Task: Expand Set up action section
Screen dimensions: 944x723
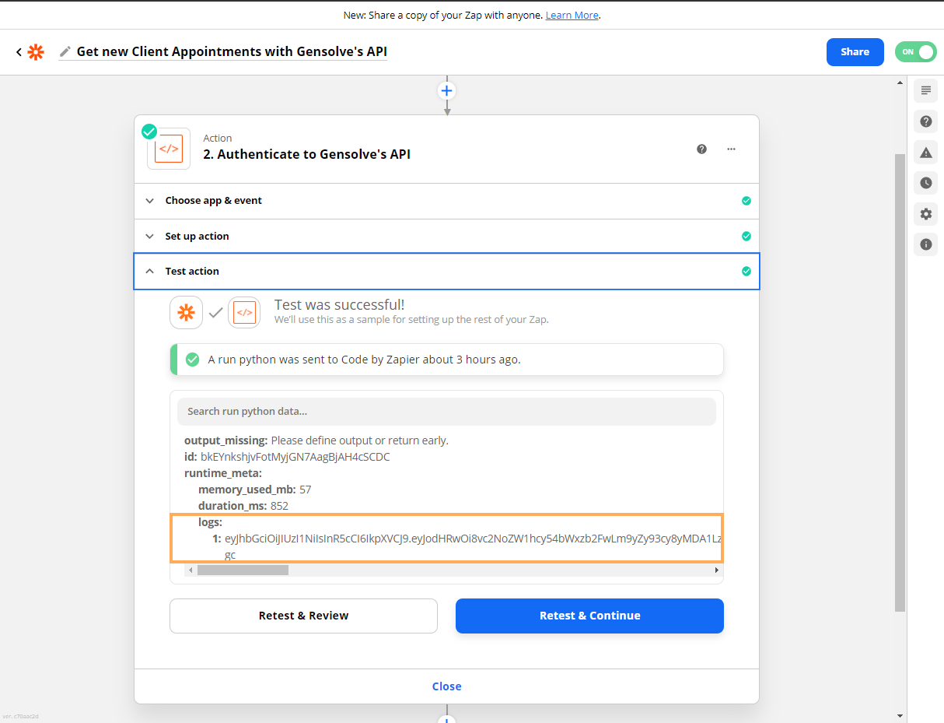Action: (x=446, y=236)
